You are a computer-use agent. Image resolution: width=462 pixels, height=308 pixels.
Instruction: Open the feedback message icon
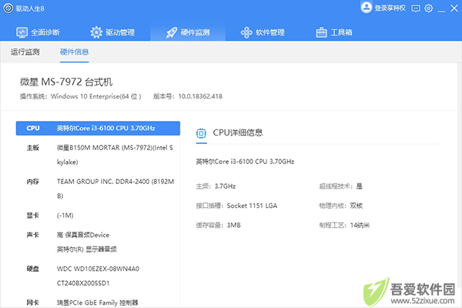[416, 8]
